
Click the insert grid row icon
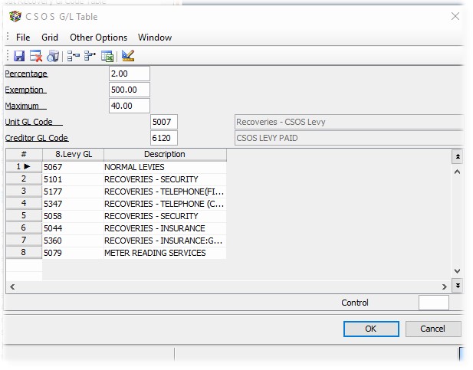click(74, 56)
